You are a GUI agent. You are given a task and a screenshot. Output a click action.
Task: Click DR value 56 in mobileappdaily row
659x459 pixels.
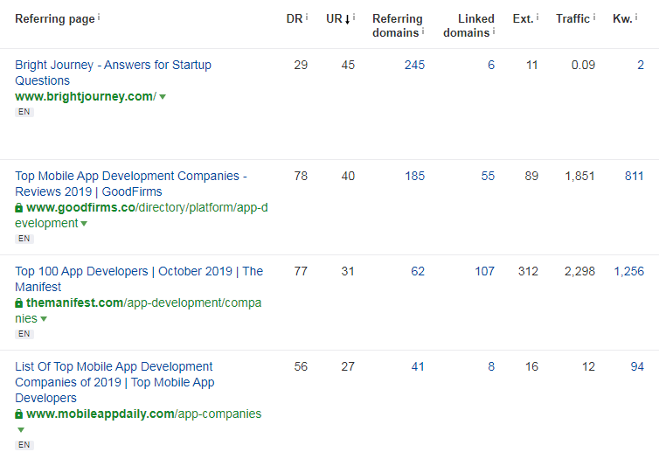click(x=301, y=367)
